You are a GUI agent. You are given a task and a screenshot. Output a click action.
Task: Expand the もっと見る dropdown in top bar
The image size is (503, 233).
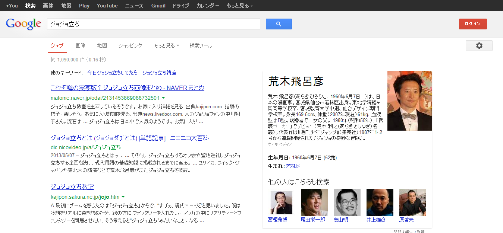(239, 6)
